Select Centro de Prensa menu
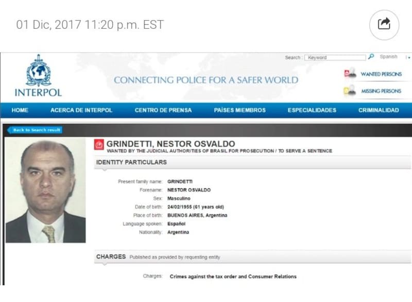This screenshot has height=302, width=412. (x=163, y=110)
